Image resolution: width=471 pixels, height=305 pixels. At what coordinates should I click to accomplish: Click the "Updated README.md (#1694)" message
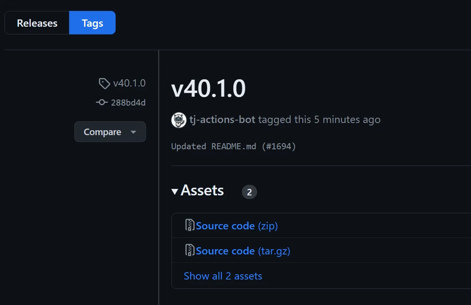(233, 146)
